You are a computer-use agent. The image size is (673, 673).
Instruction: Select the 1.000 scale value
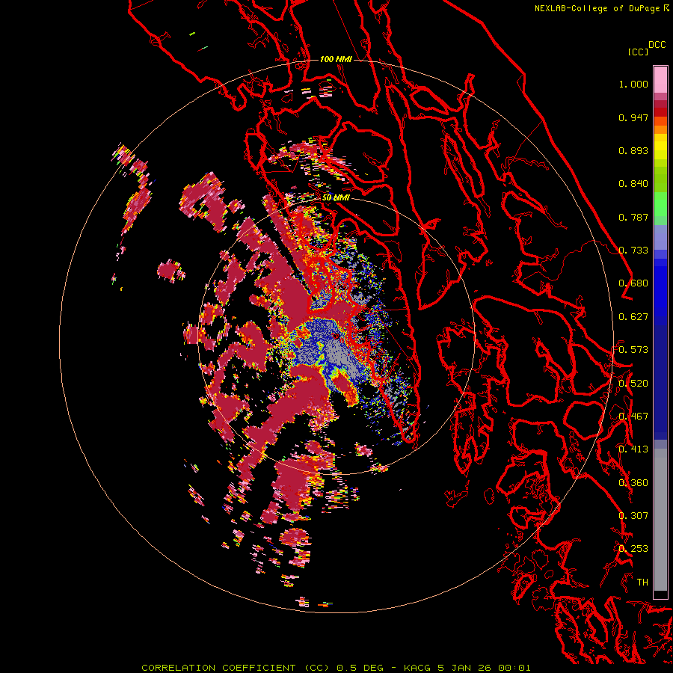pyautogui.click(x=633, y=84)
